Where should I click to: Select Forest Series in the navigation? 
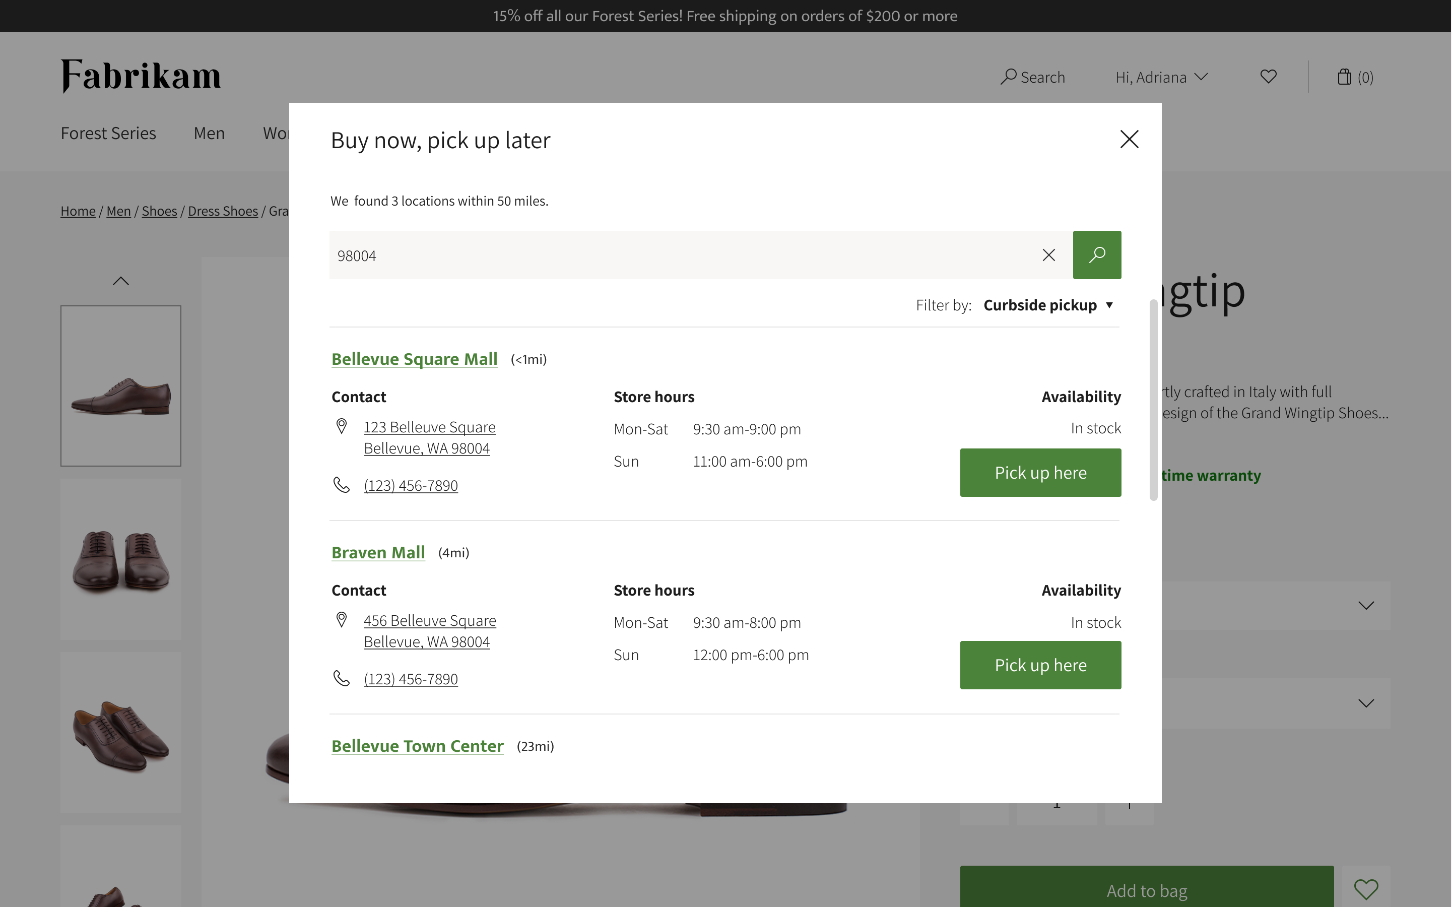pos(108,133)
